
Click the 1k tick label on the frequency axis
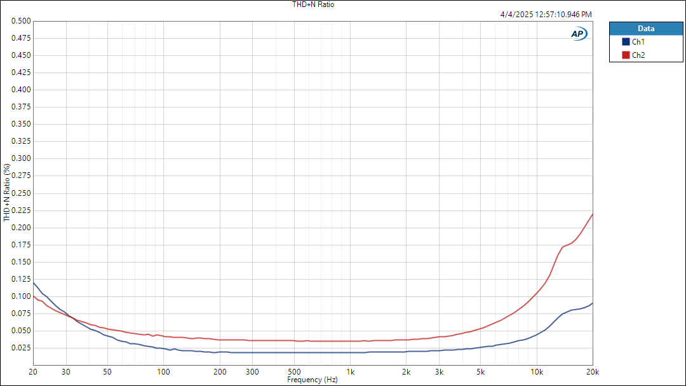click(351, 371)
